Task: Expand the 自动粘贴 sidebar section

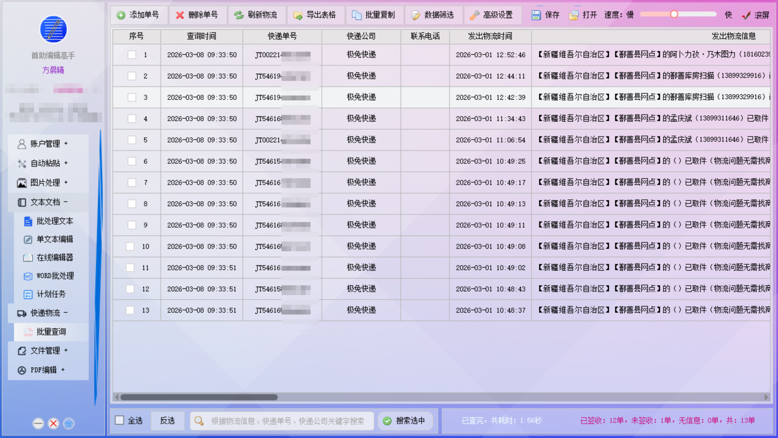Action: 48,163
